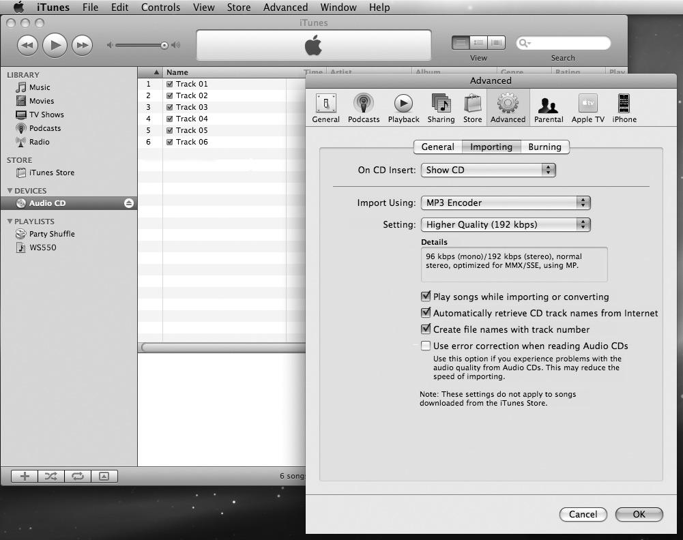Open the Sharing preferences pane
This screenshot has height=540, width=683.
(441, 108)
